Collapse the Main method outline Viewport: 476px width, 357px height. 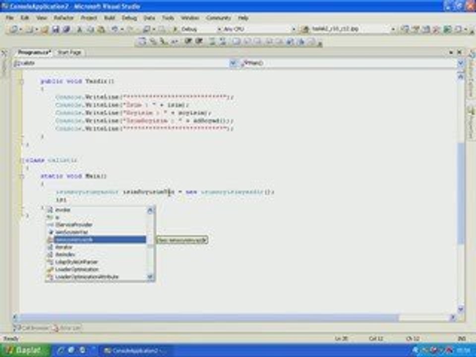21,176
